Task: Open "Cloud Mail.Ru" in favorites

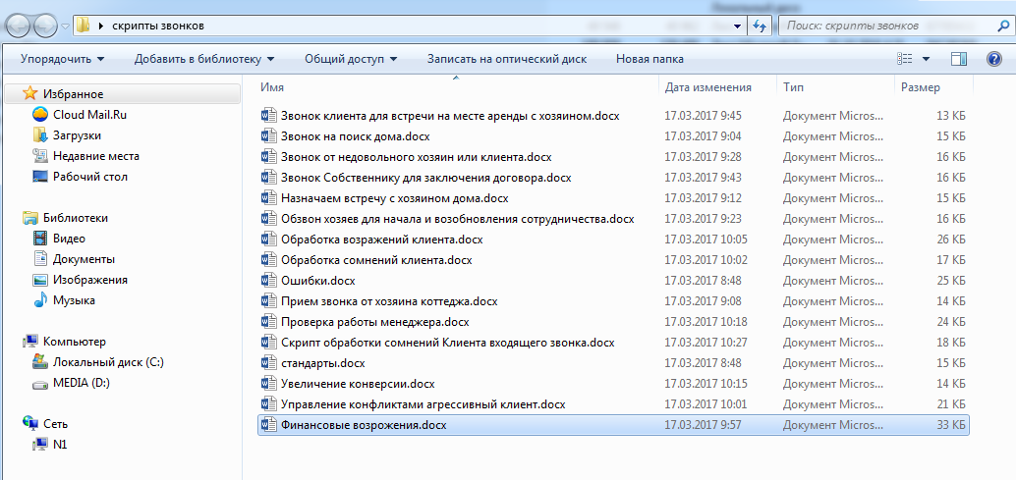Action: click(x=89, y=115)
